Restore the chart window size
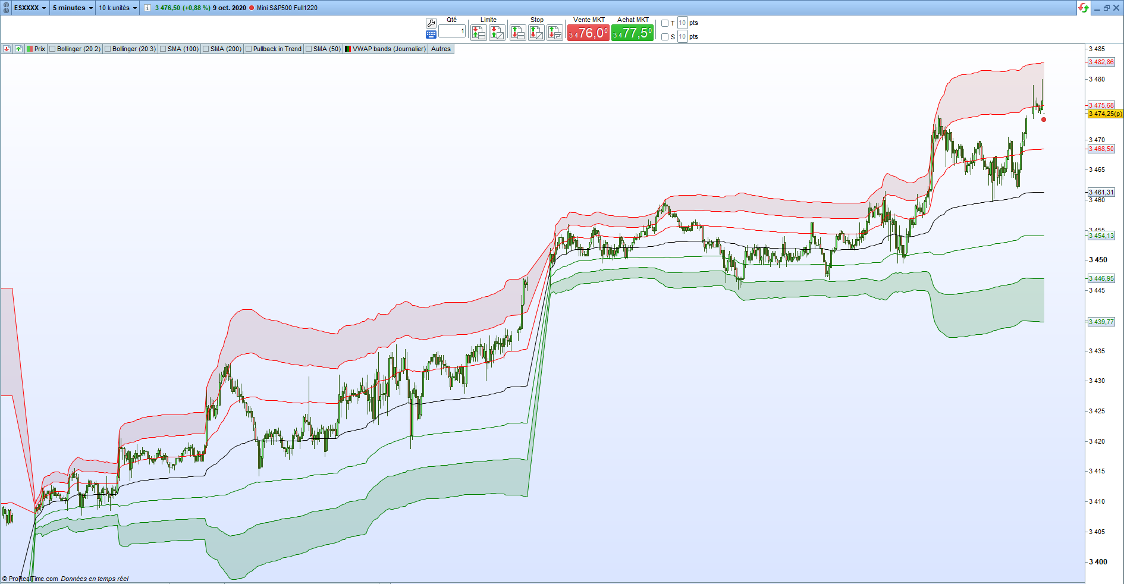Screen dimensions: 1124x584 pos(1107,8)
